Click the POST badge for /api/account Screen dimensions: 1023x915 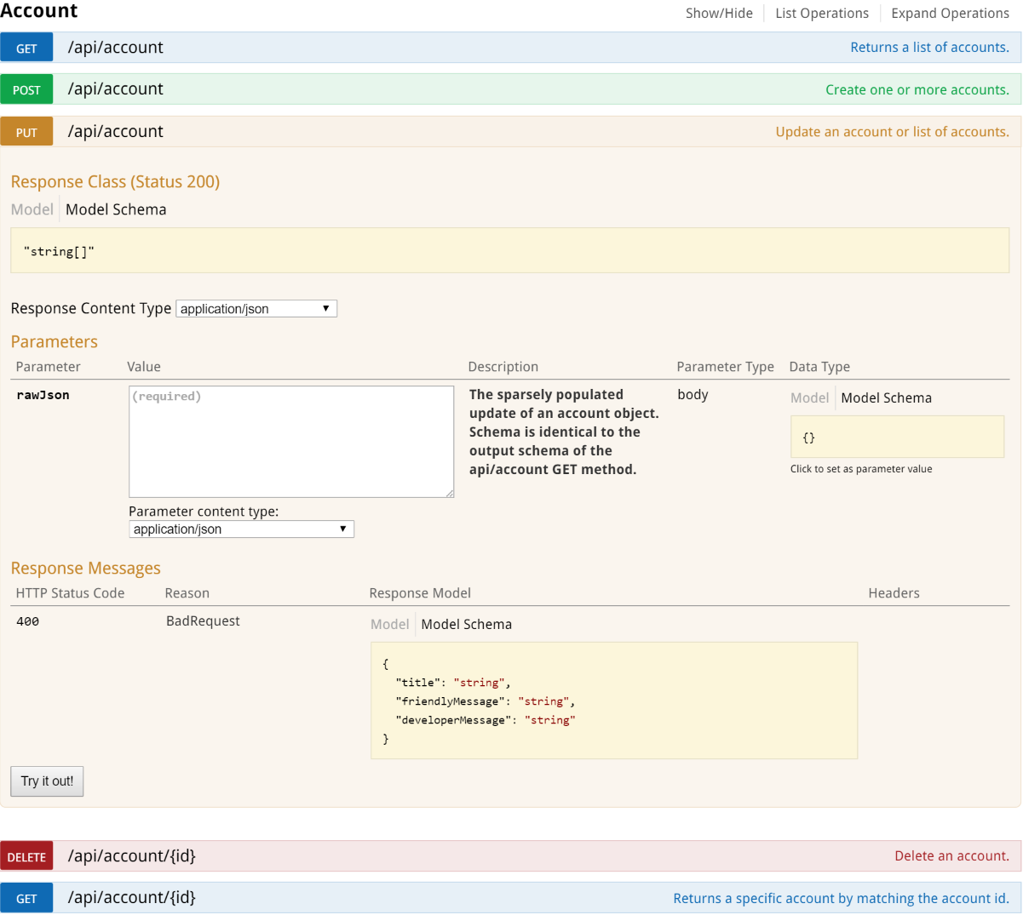(26, 89)
